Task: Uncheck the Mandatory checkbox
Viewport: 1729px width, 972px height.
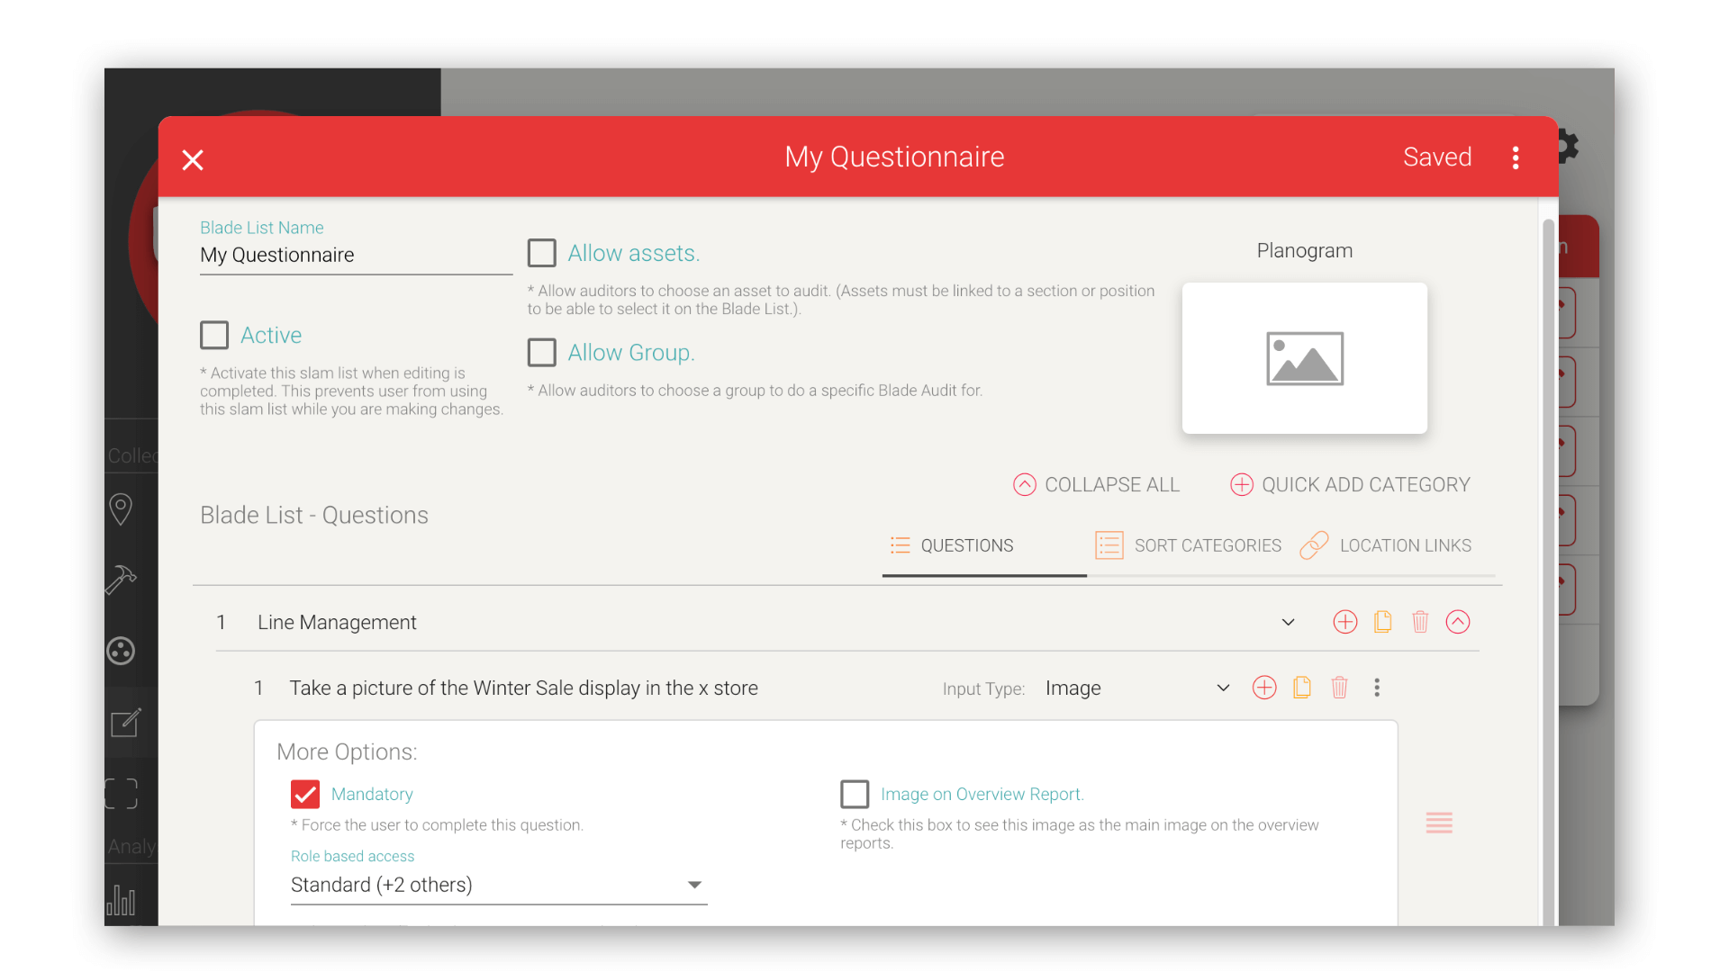Action: 305,794
